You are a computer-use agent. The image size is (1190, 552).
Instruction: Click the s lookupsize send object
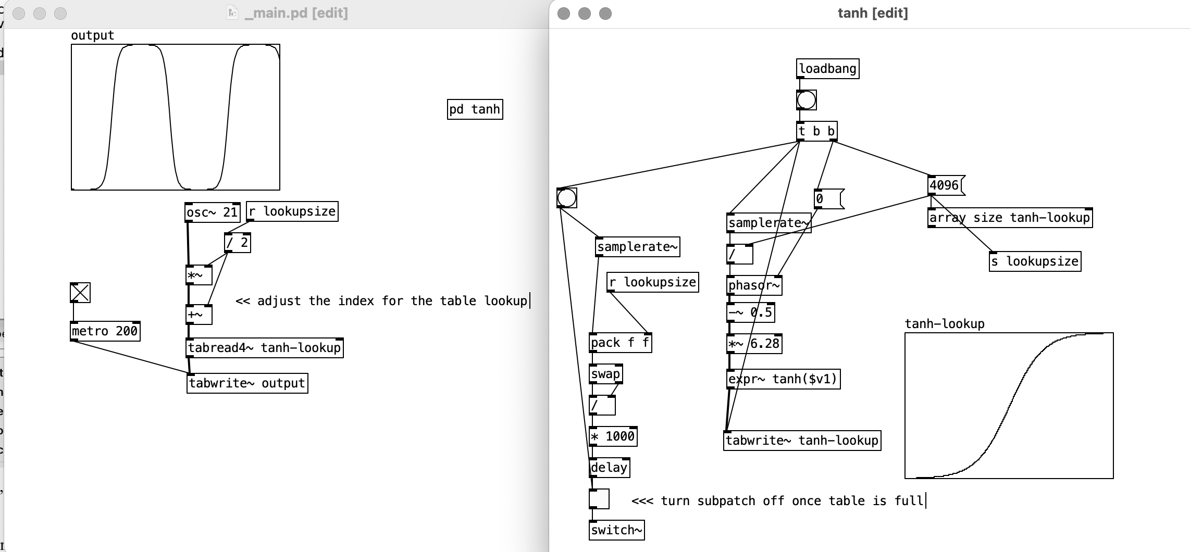tap(1035, 261)
